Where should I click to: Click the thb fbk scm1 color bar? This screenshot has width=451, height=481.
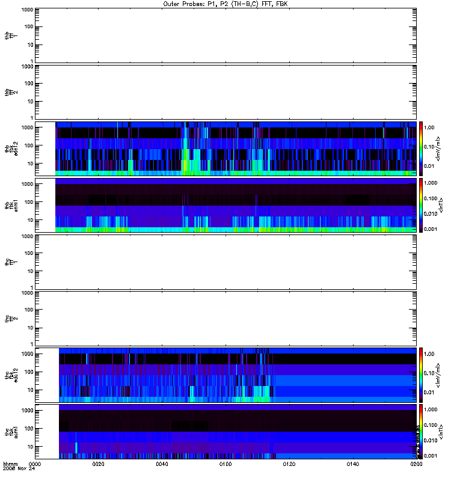click(x=421, y=205)
